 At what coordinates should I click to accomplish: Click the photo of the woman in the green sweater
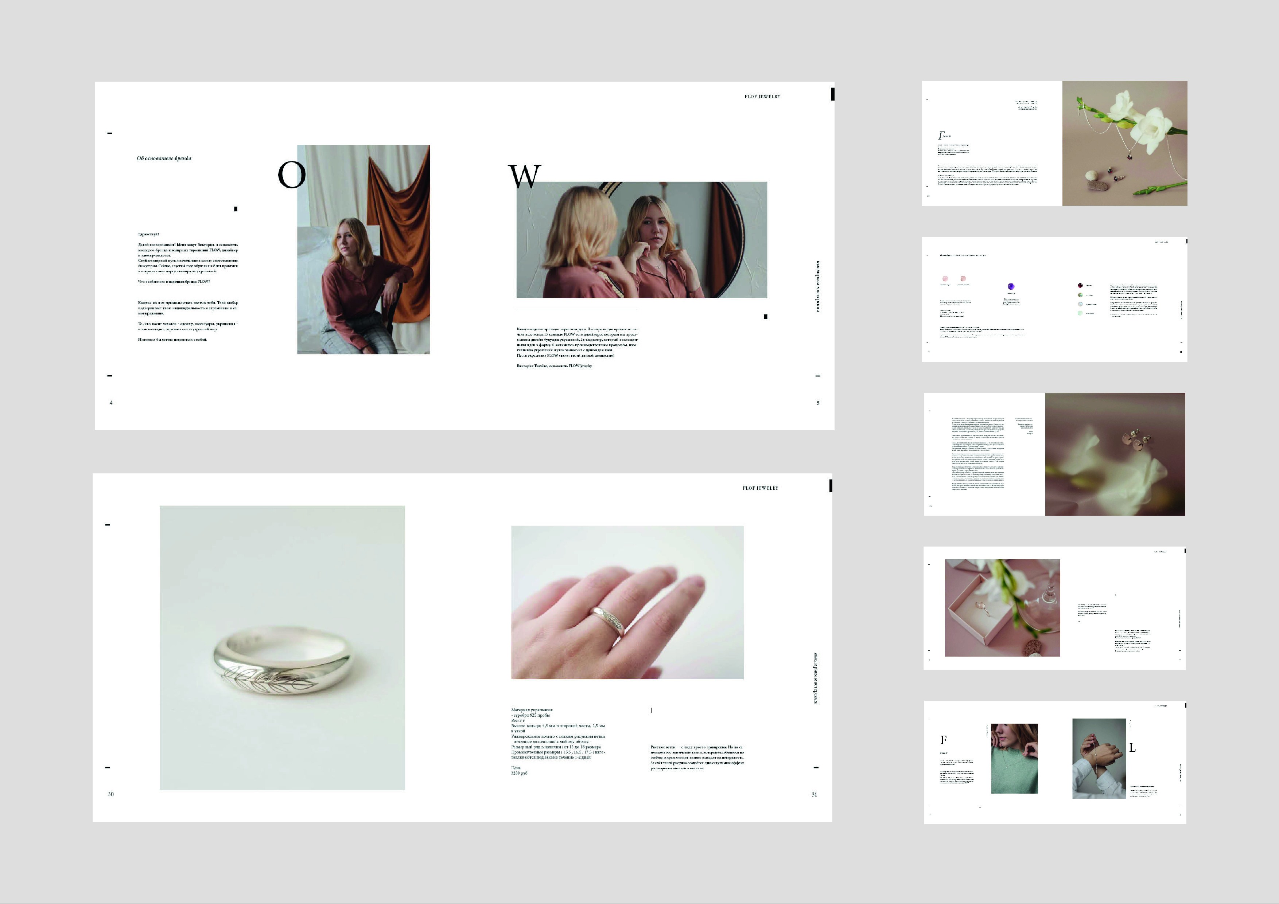pyautogui.click(x=1014, y=758)
